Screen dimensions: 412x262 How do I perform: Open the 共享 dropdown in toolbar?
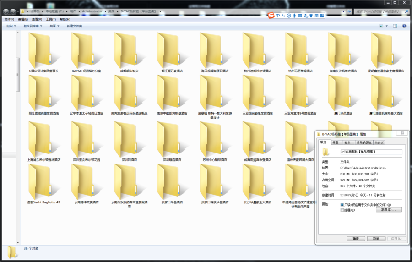tap(54, 26)
